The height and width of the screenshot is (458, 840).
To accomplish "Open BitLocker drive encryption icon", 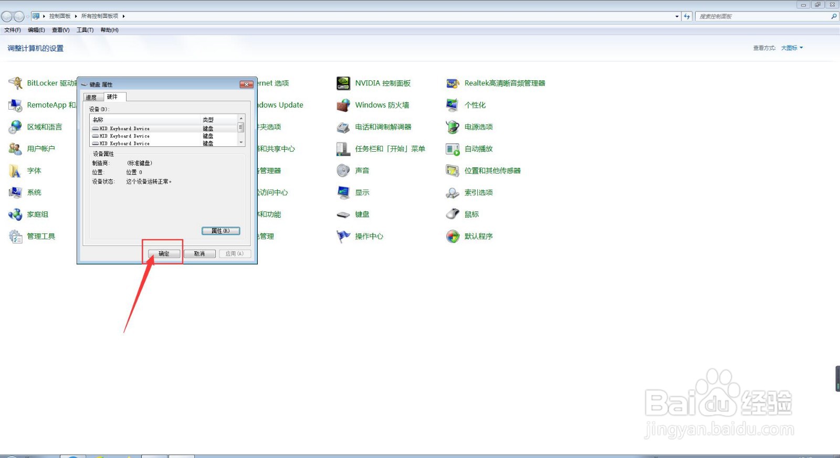I will point(16,83).
